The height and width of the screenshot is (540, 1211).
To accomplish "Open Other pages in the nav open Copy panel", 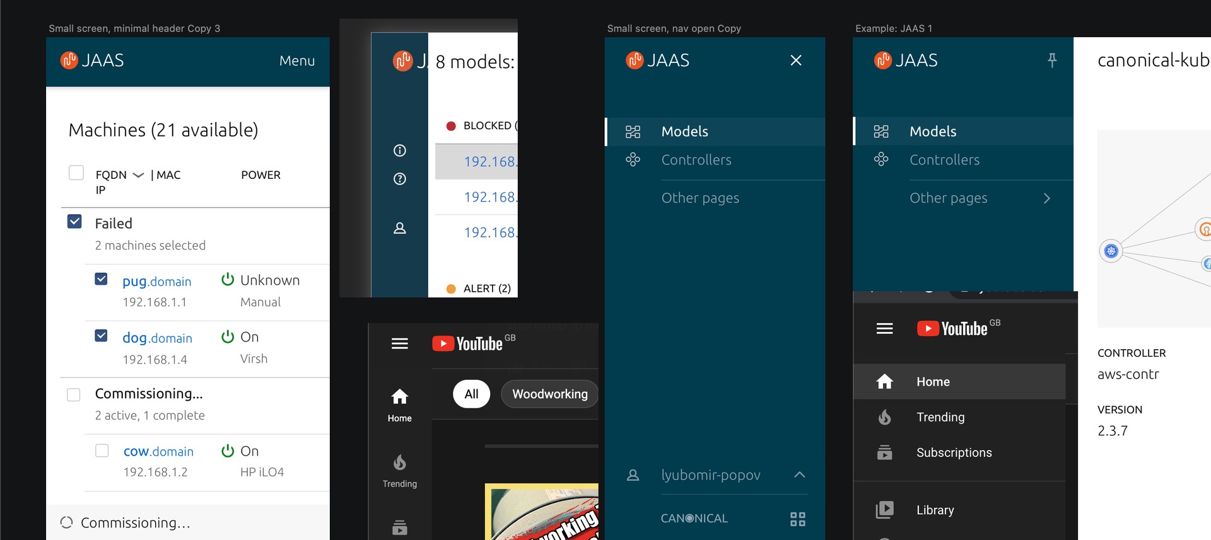I will coord(700,198).
